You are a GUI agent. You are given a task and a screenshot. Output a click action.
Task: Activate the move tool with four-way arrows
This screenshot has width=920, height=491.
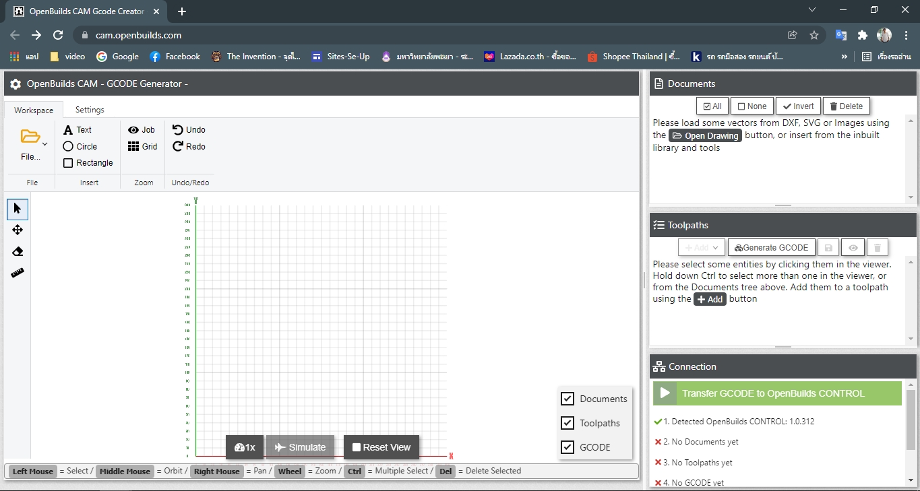(18, 230)
